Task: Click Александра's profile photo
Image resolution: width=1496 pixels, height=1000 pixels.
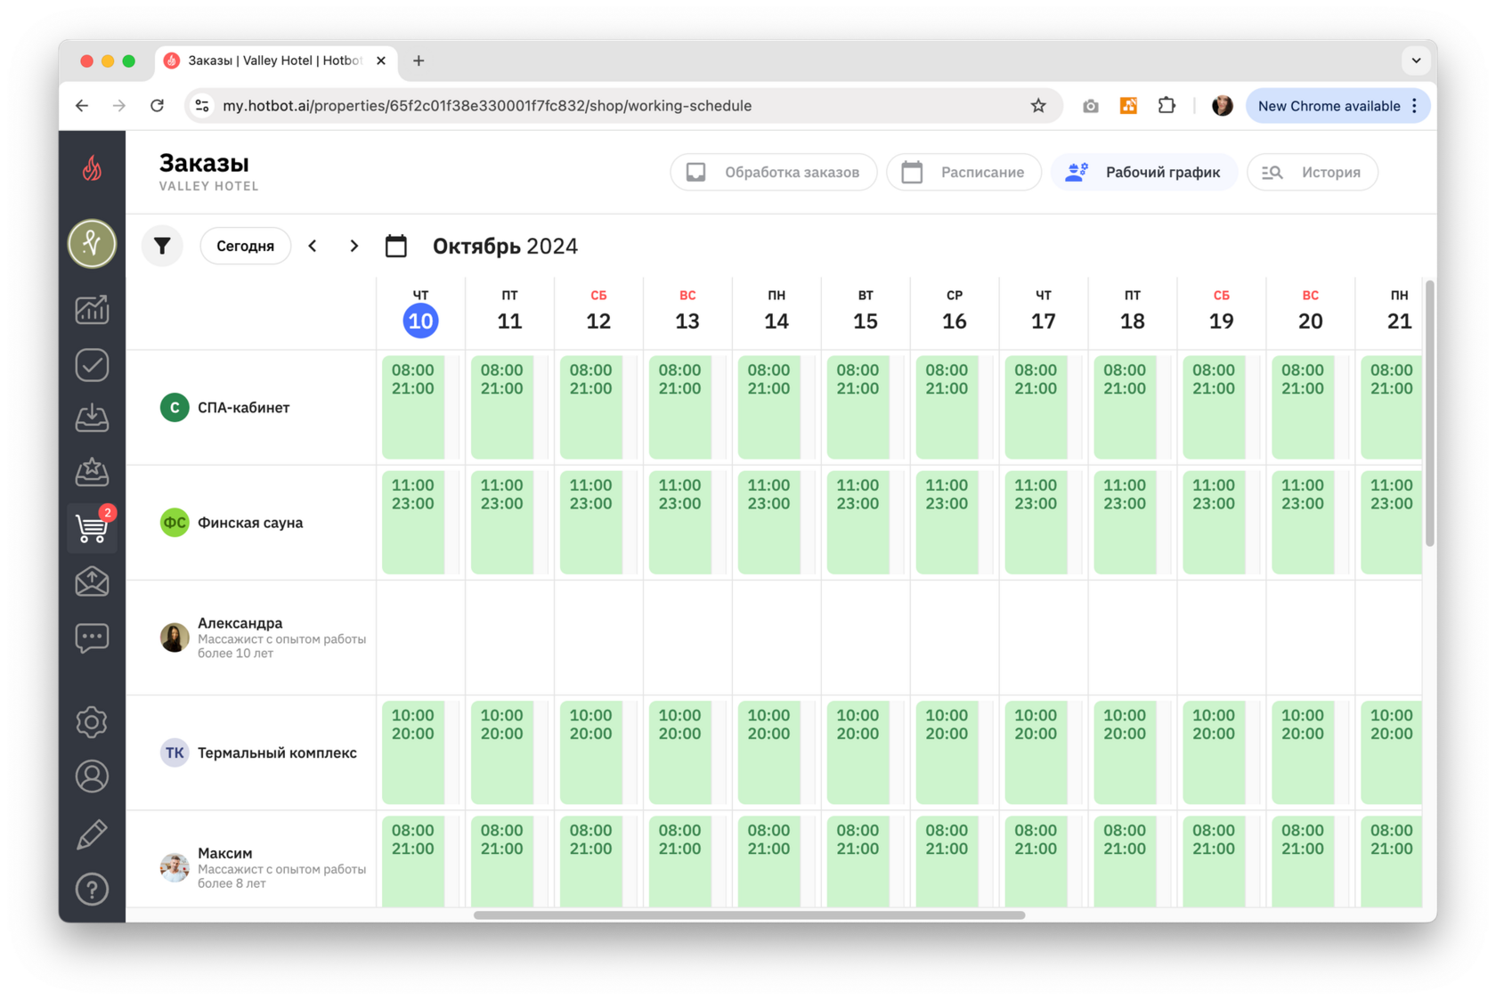Action: 175,638
